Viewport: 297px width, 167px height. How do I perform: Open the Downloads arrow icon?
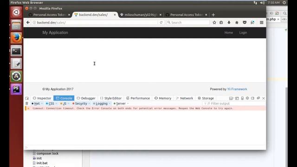[x=229, y=22]
